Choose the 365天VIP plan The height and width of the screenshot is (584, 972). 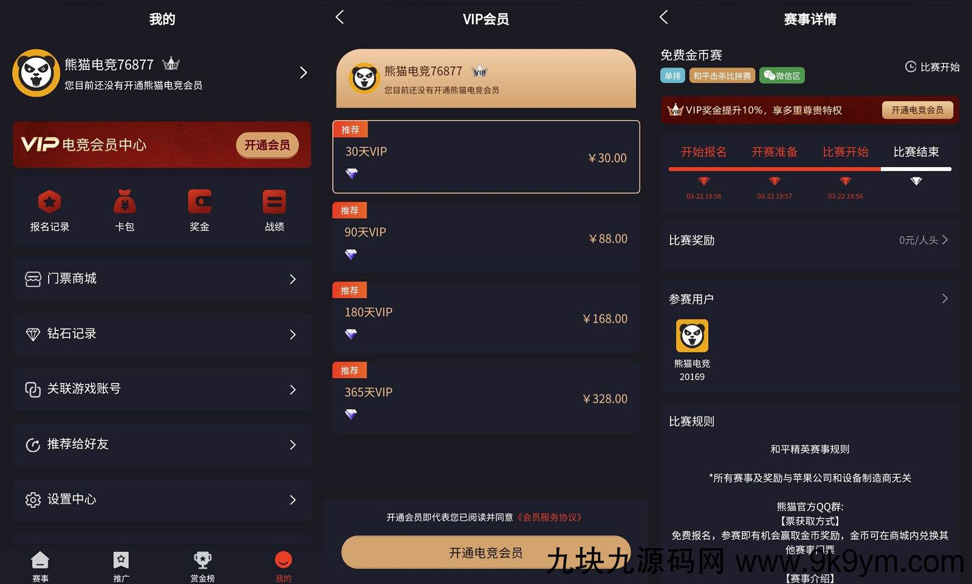[486, 398]
